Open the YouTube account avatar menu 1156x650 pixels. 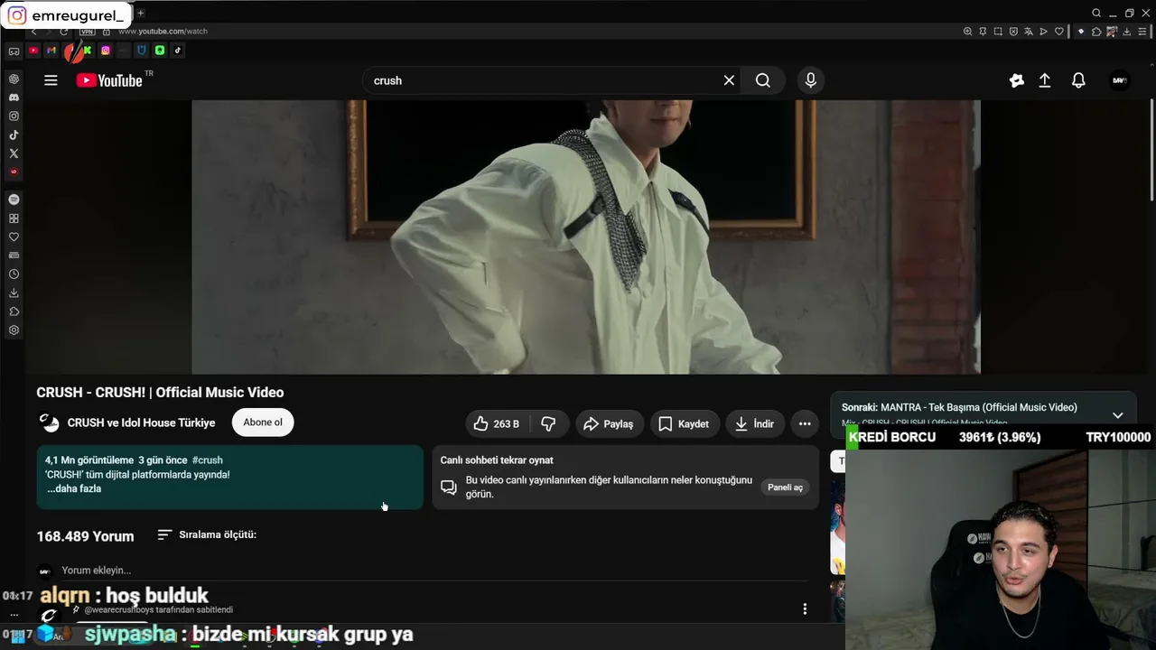coord(1120,80)
